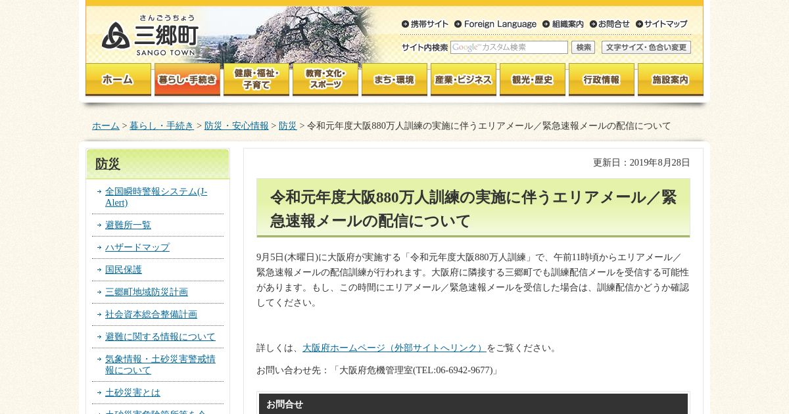The width and height of the screenshot is (789, 414).
Task: Open 避難所一覧 sidebar link
Action: coord(128,225)
